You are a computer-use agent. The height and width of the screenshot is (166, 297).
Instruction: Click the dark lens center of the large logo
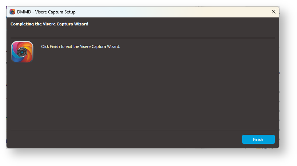22,52
